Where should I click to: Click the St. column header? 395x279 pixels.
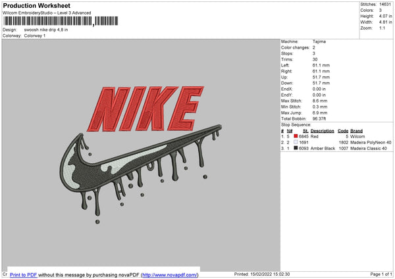click(305, 131)
